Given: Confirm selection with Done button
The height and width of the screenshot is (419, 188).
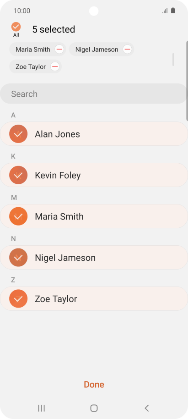Looking at the screenshot, I should click(x=94, y=385).
